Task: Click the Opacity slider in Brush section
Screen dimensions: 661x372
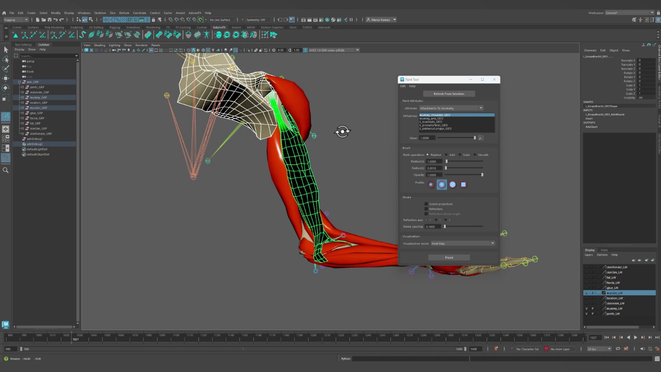Action: [464, 175]
